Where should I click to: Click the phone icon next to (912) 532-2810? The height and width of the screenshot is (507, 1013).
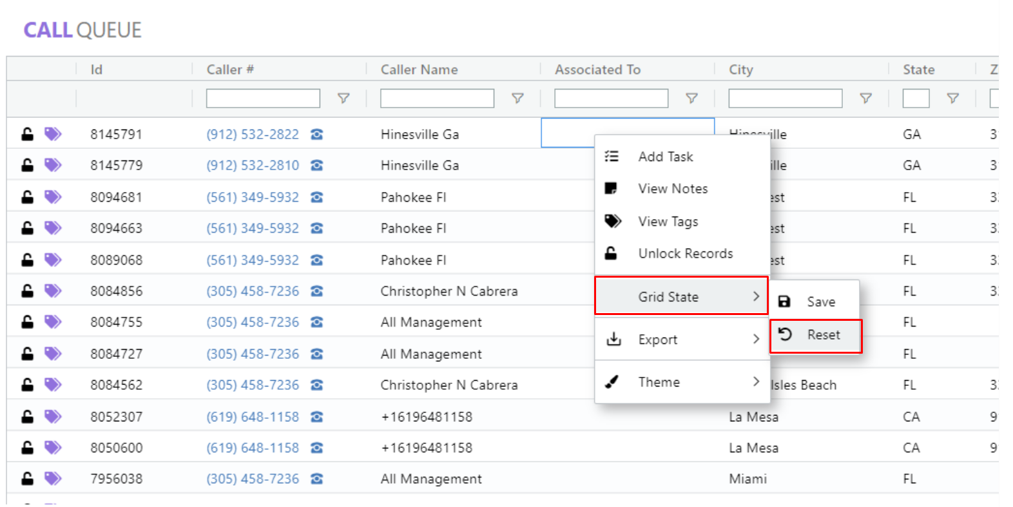tap(316, 166)
